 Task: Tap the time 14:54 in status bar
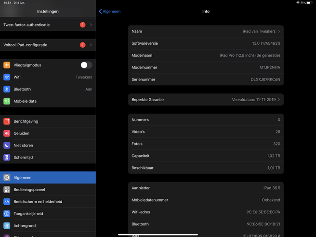(7, 3)
